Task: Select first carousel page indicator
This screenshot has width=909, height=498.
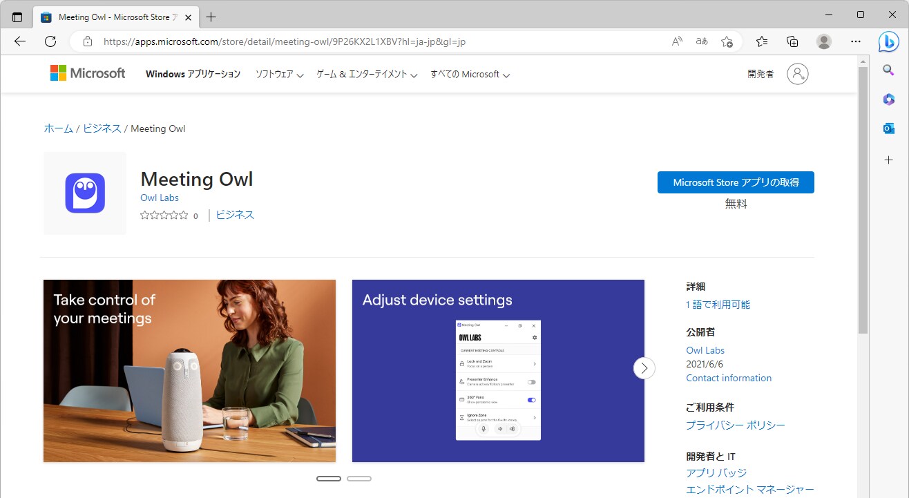Action: click(x=329, y=479)
